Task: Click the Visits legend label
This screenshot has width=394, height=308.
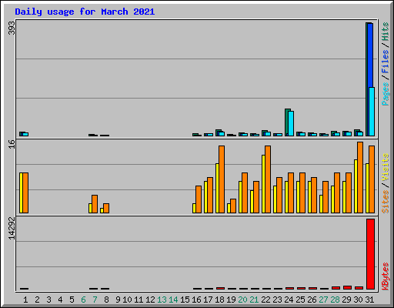Action: pyautogui.click(x=385, y=168)
